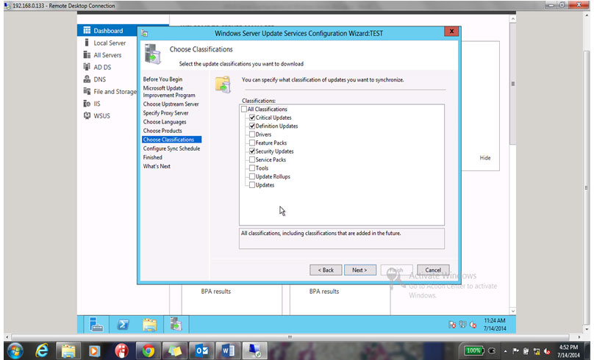The height and width of the screenshot is (360, 594).
Task: Check the All Classifications checkbox
Action: click(x=244, y=109)
